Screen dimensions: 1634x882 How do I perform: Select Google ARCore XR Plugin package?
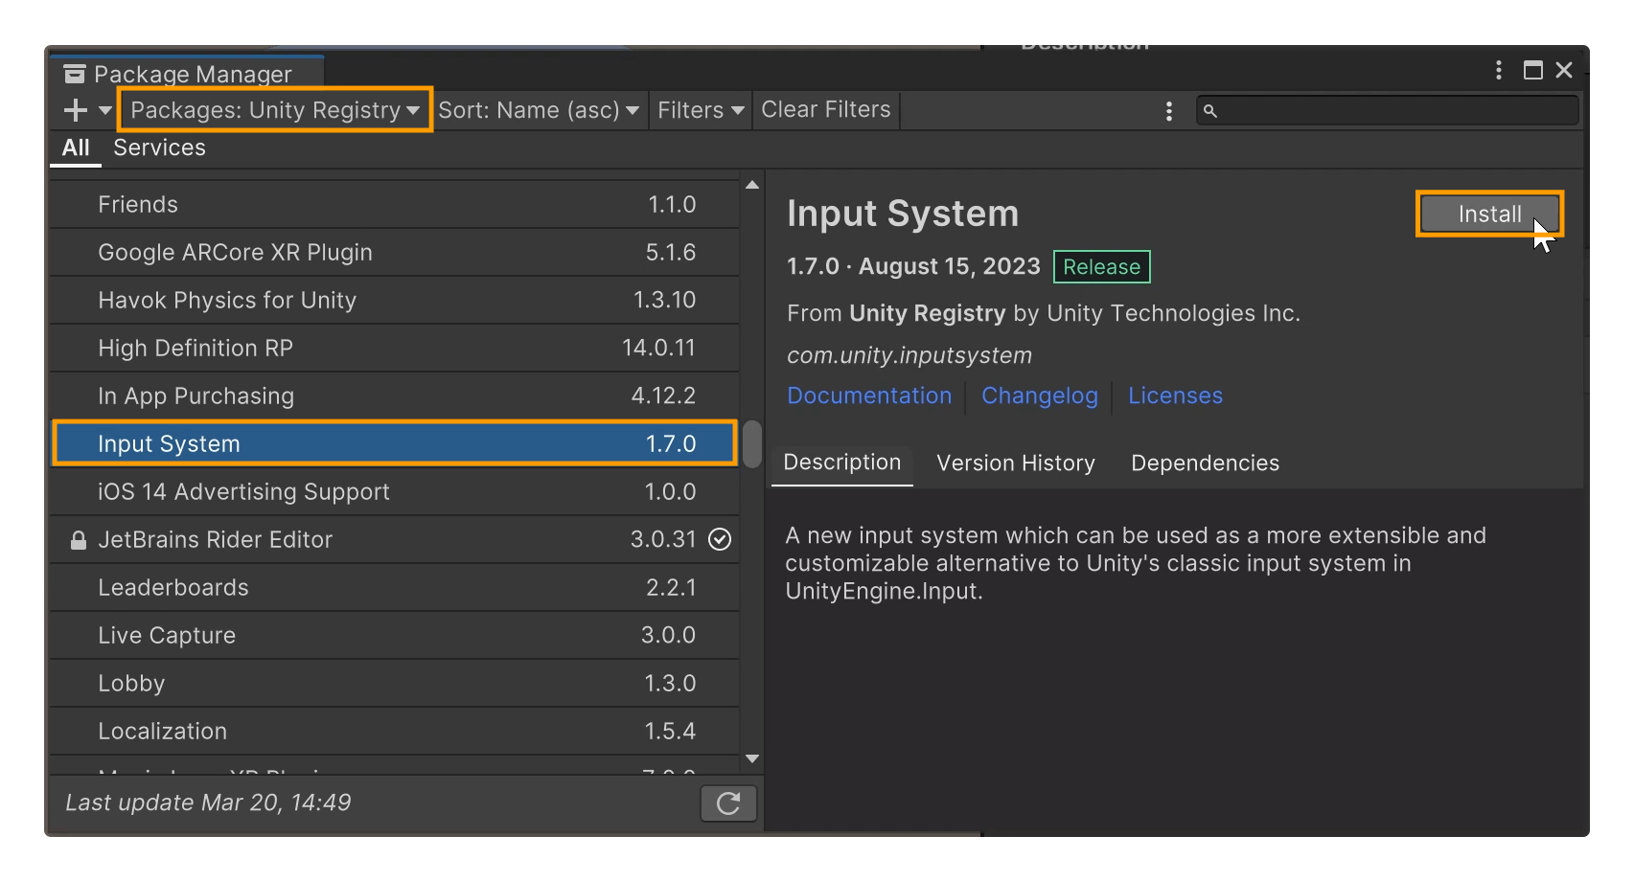pyautogui.click(x=394, y=252)
